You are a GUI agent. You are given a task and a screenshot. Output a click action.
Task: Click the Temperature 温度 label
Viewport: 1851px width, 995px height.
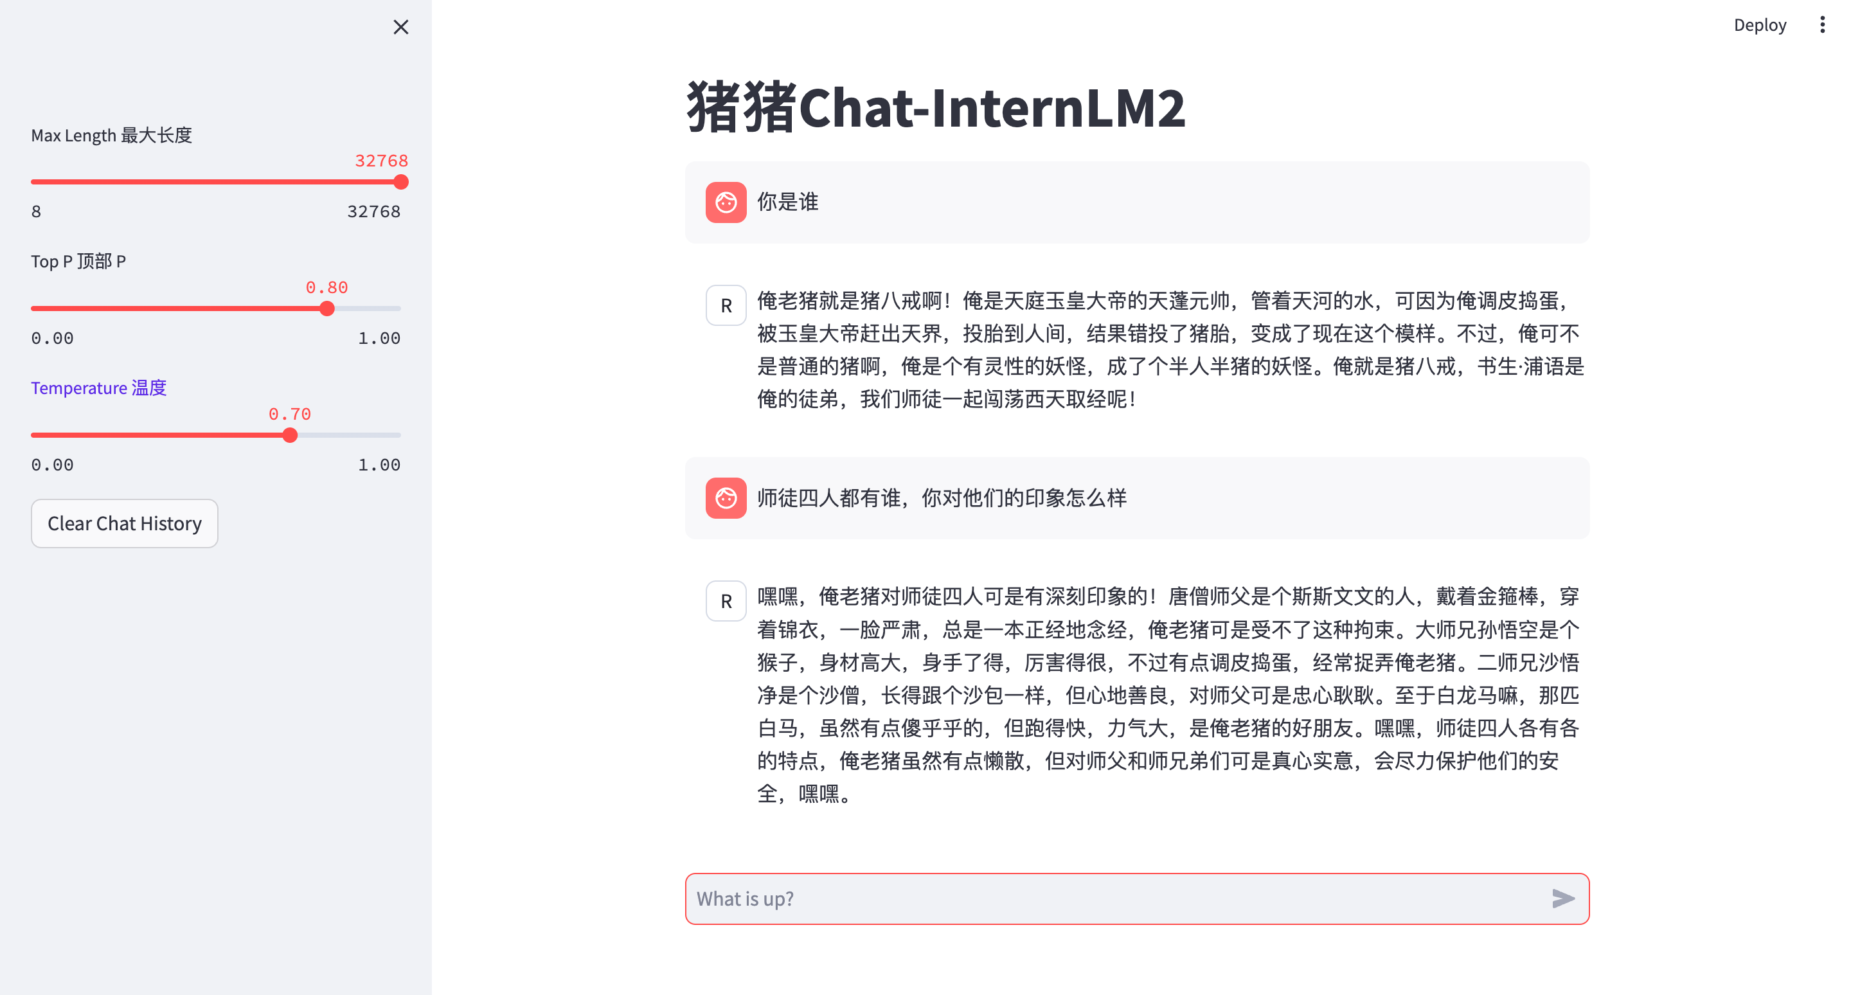(98, 388)
